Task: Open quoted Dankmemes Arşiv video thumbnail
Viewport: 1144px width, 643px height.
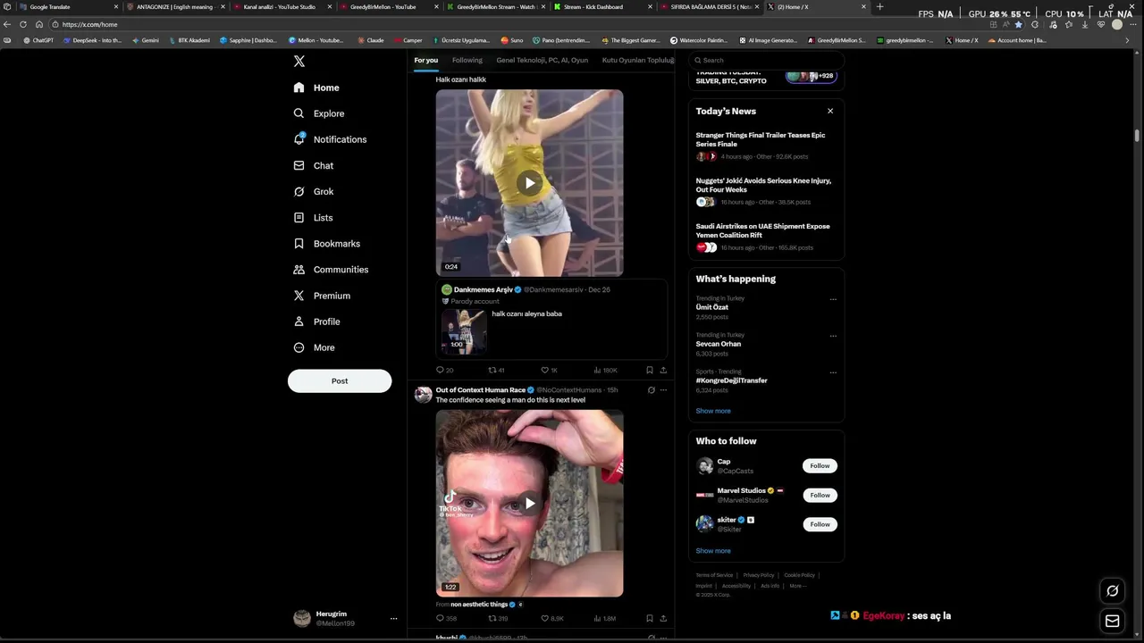Action: point(464,331)
